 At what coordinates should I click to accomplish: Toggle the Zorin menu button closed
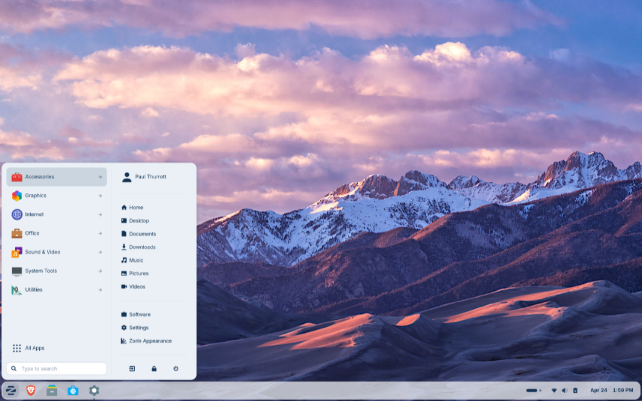tap(11, 391)
